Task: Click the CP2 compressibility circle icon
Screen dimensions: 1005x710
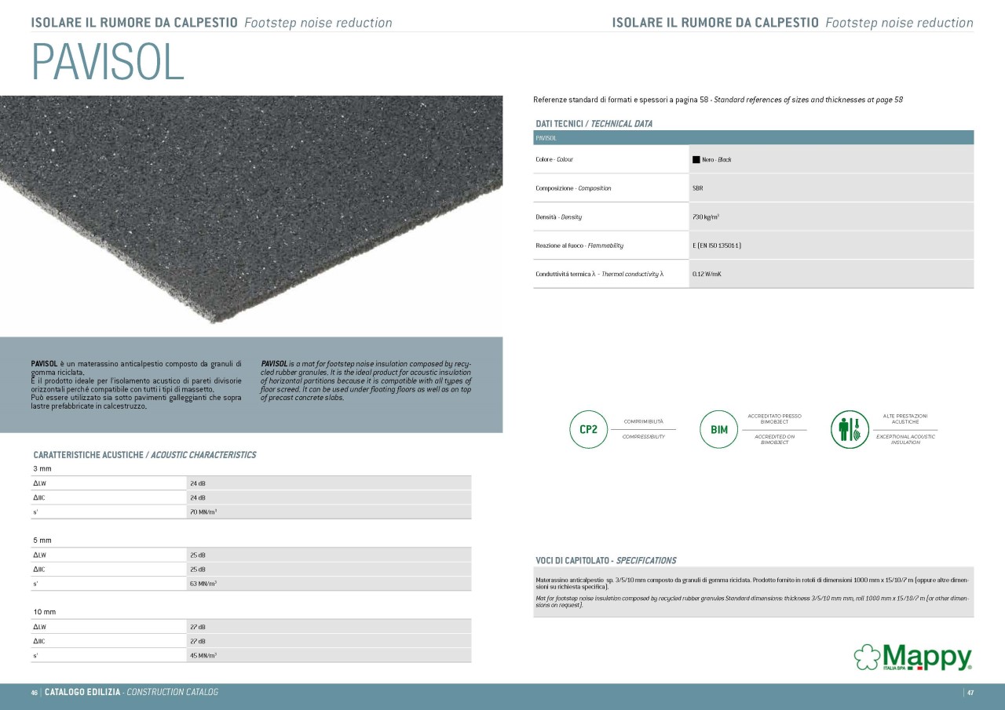Action: click(588, 429)
